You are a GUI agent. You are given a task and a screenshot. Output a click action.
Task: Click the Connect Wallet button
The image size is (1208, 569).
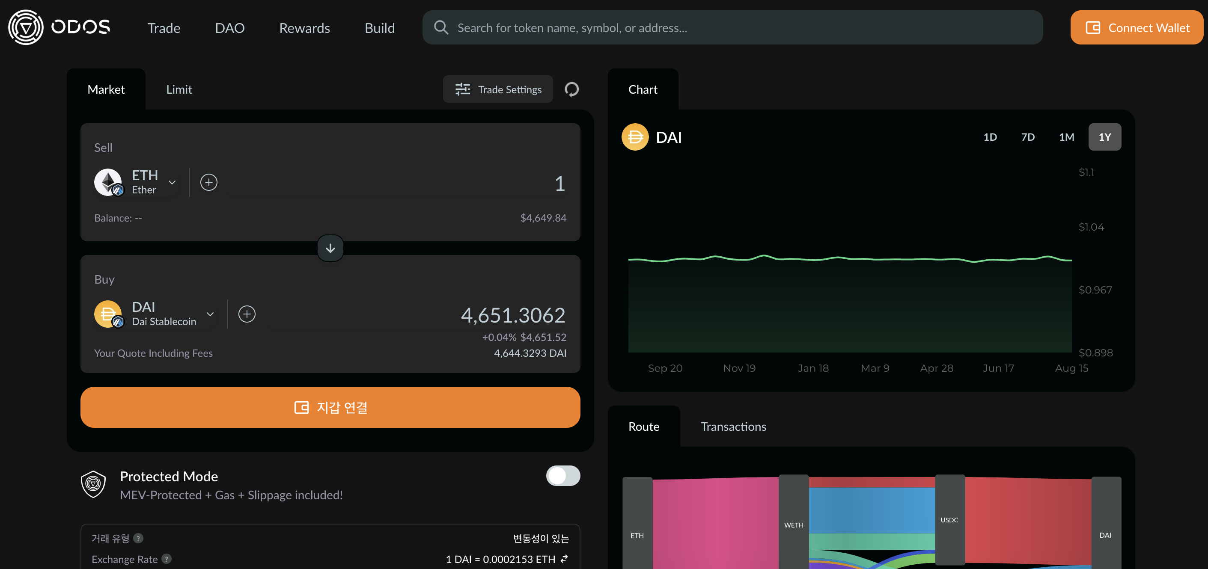(x=1136, y=27)
